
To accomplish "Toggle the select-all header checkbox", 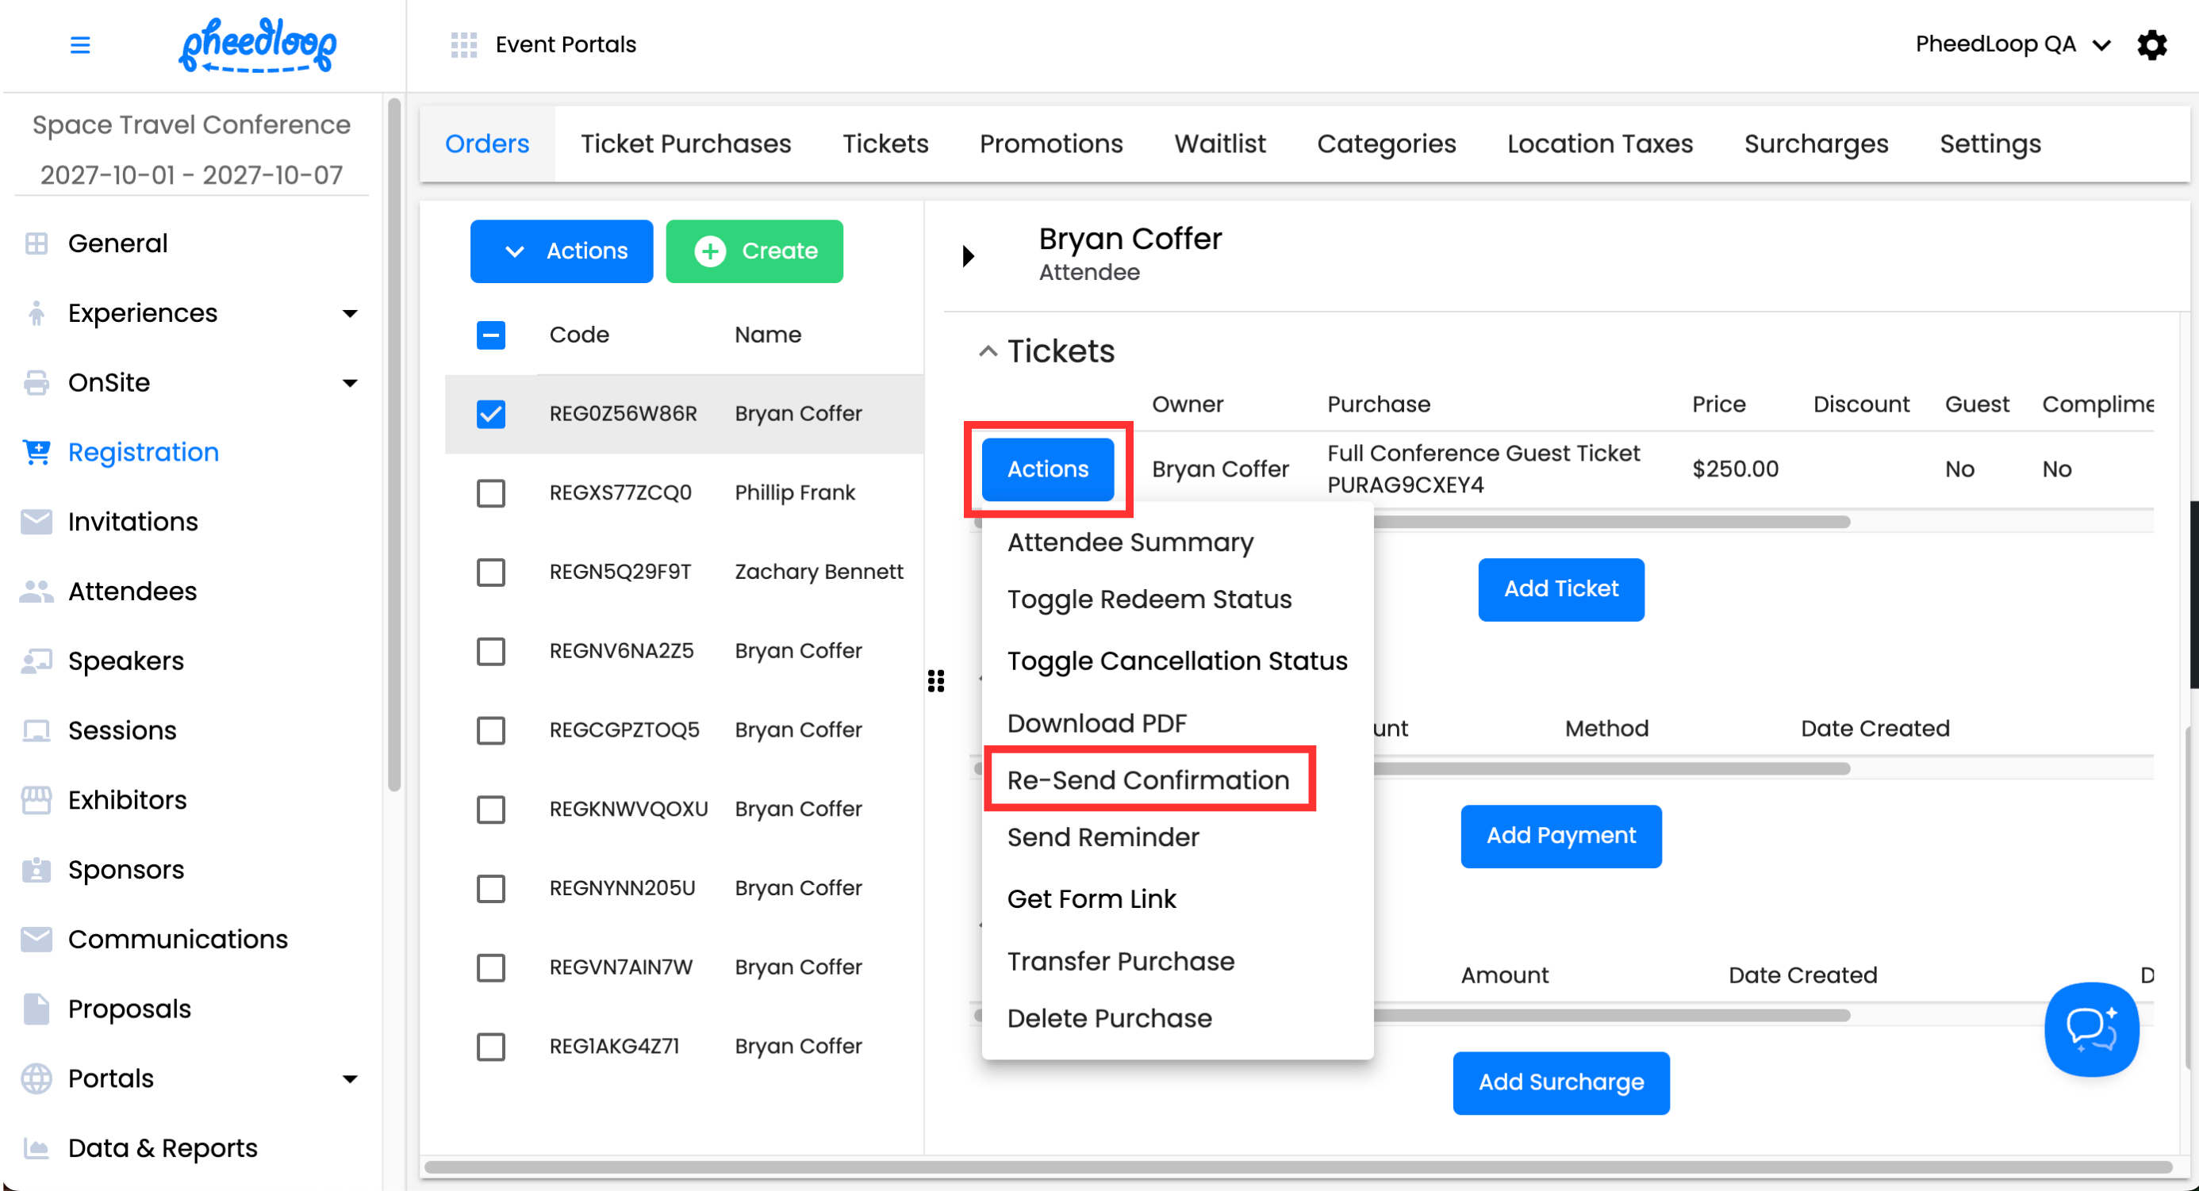I will [x=491, y=335].
